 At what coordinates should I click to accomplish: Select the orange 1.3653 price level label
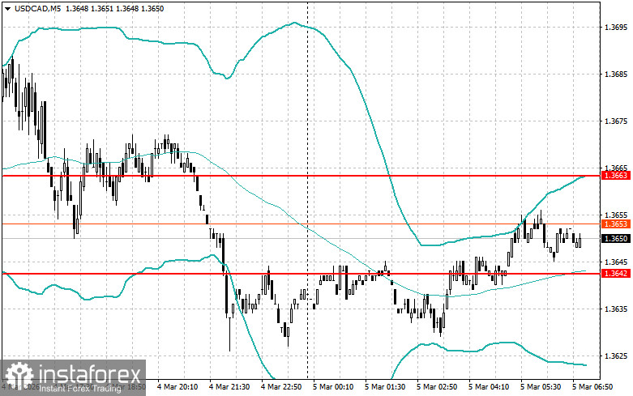point(616,224)
